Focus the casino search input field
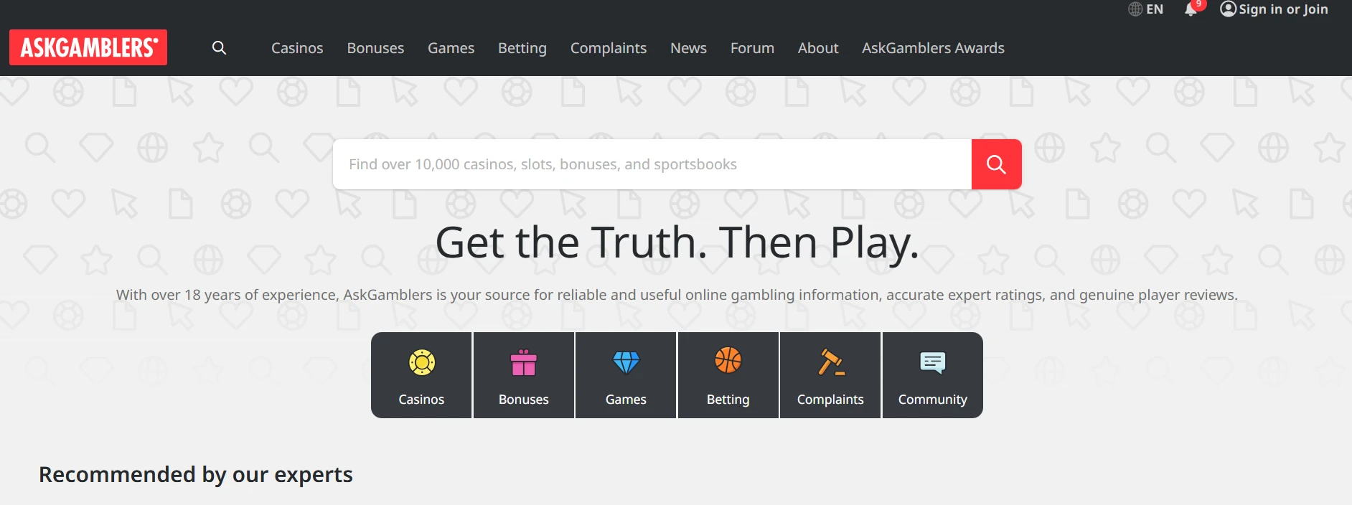Image resolution: width=1352 pixels, height=505 pixels. tap(652, 164)
